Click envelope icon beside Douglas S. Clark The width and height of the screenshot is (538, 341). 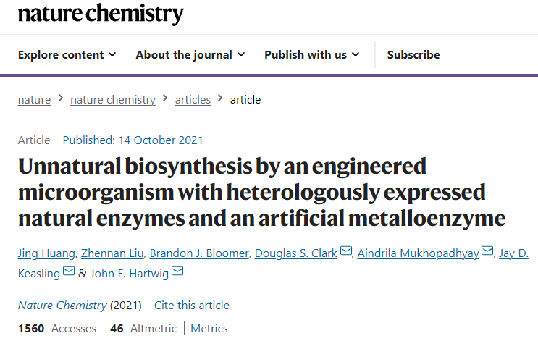coord(346,252)
